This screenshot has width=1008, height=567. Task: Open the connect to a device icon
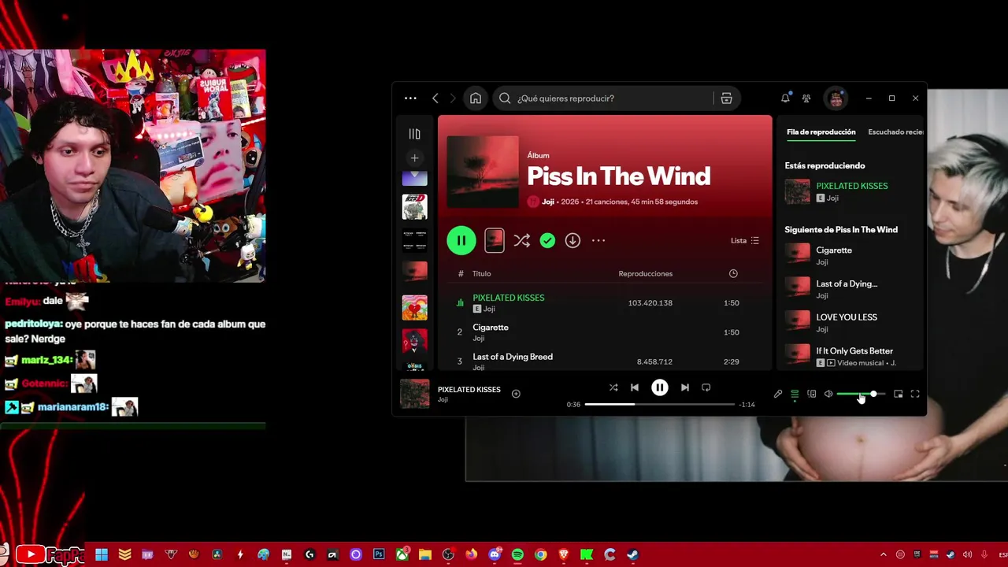coord(812,394)
